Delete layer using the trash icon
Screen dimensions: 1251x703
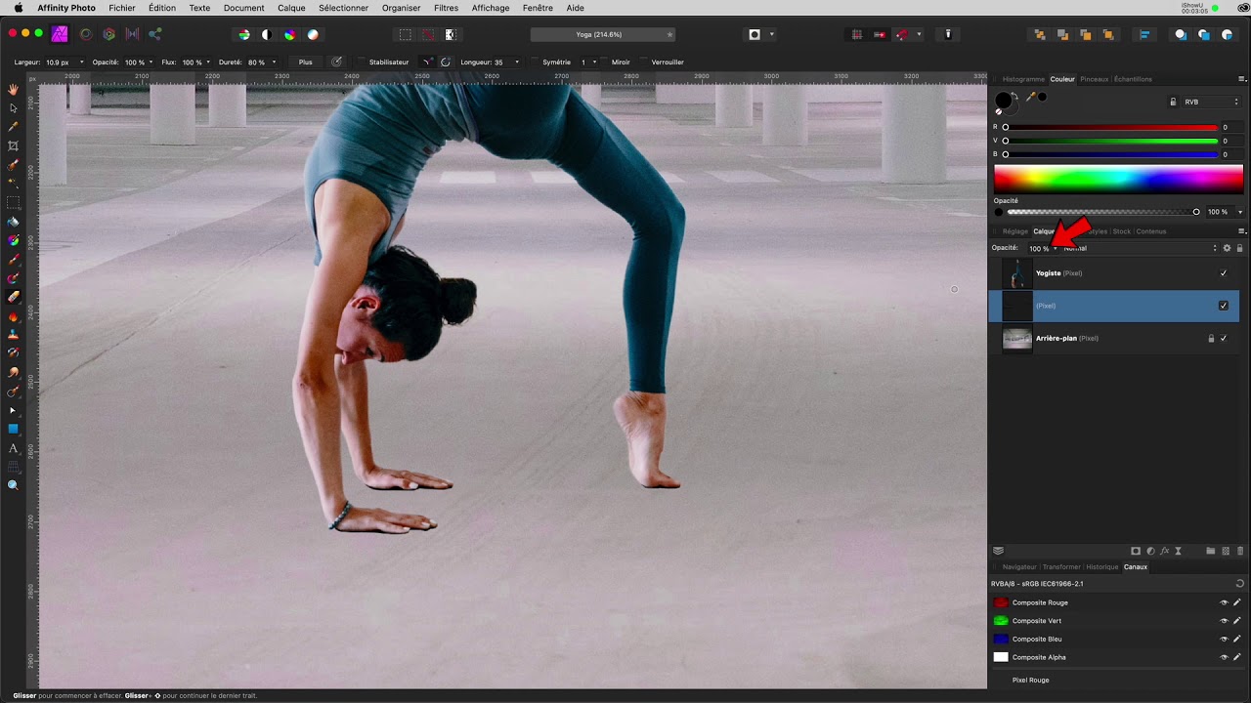coord(1240,551)
